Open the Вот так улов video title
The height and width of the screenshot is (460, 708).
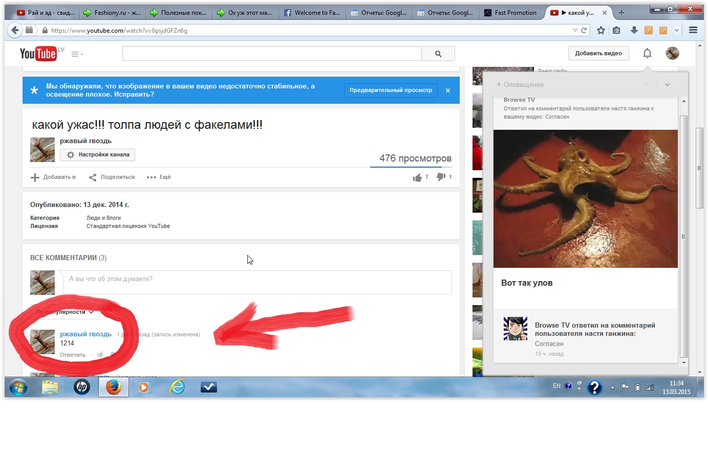[x=527, y=283]
